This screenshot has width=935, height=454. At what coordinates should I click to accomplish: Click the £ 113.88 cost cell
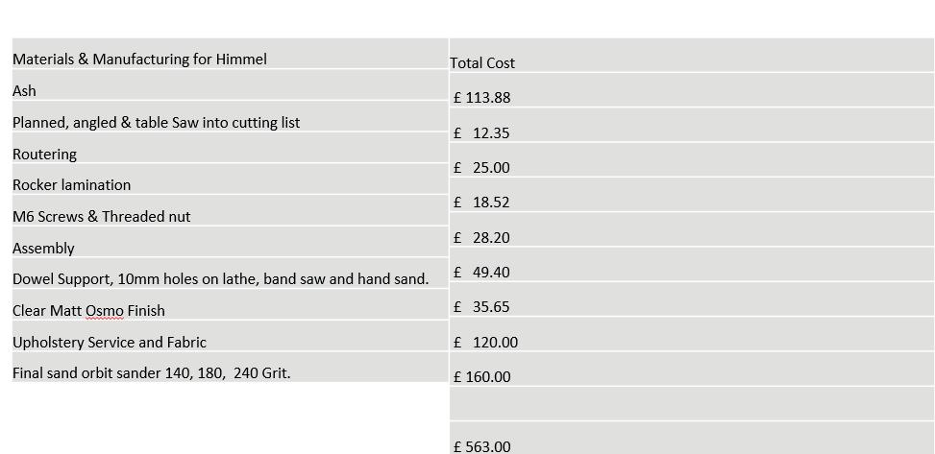tap(692, 90)
